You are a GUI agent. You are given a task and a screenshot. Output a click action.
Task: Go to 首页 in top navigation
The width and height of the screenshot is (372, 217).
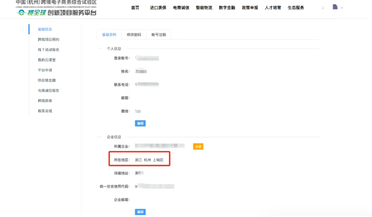[135, 8]
